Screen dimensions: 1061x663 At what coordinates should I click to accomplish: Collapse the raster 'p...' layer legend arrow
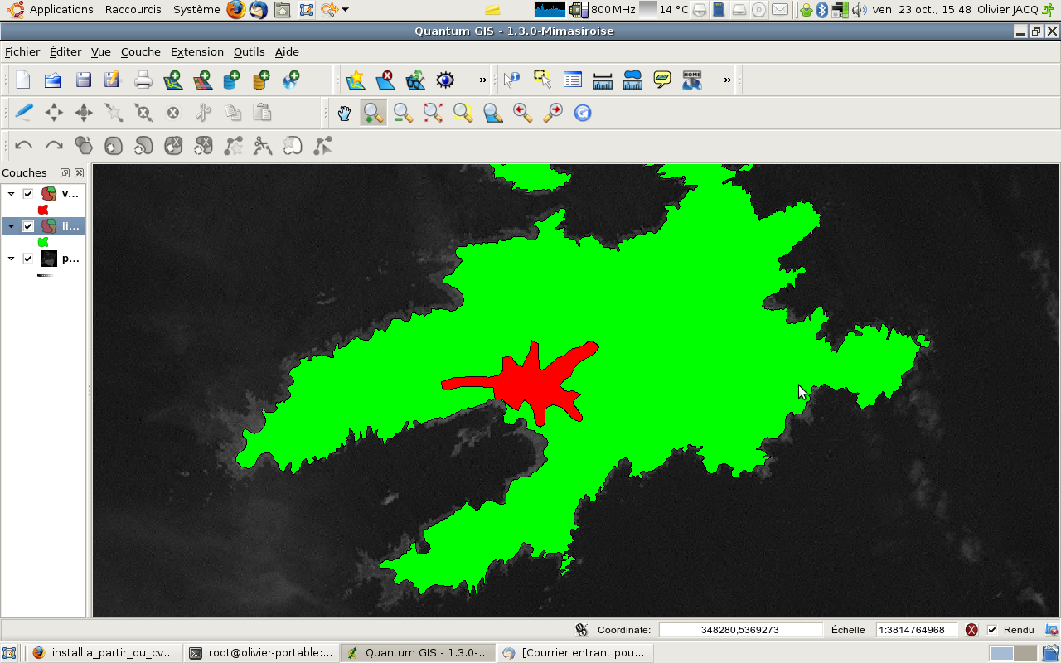pos(12,259)
